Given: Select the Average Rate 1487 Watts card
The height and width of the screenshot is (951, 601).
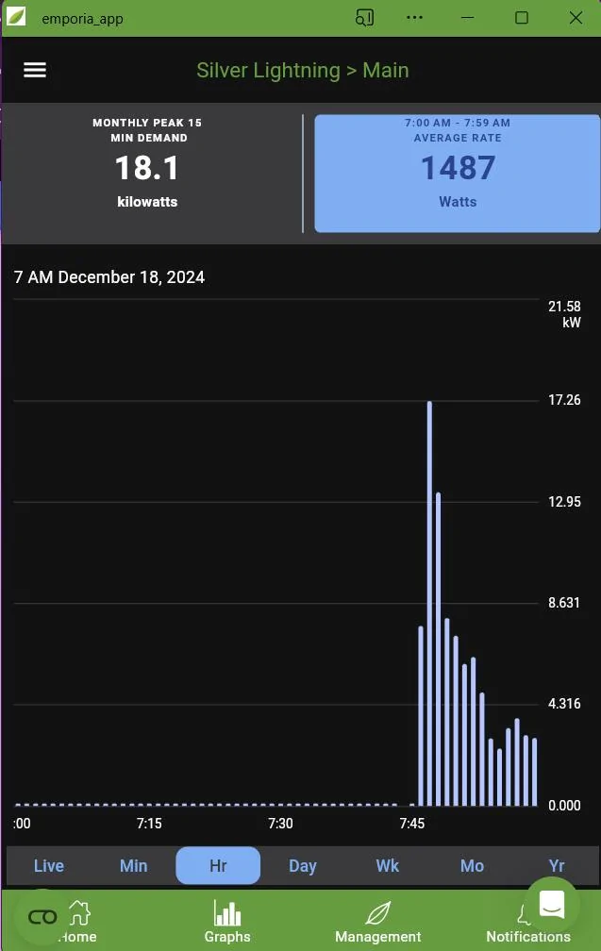Looking at the screenshot, I should (x=458, y=174).
